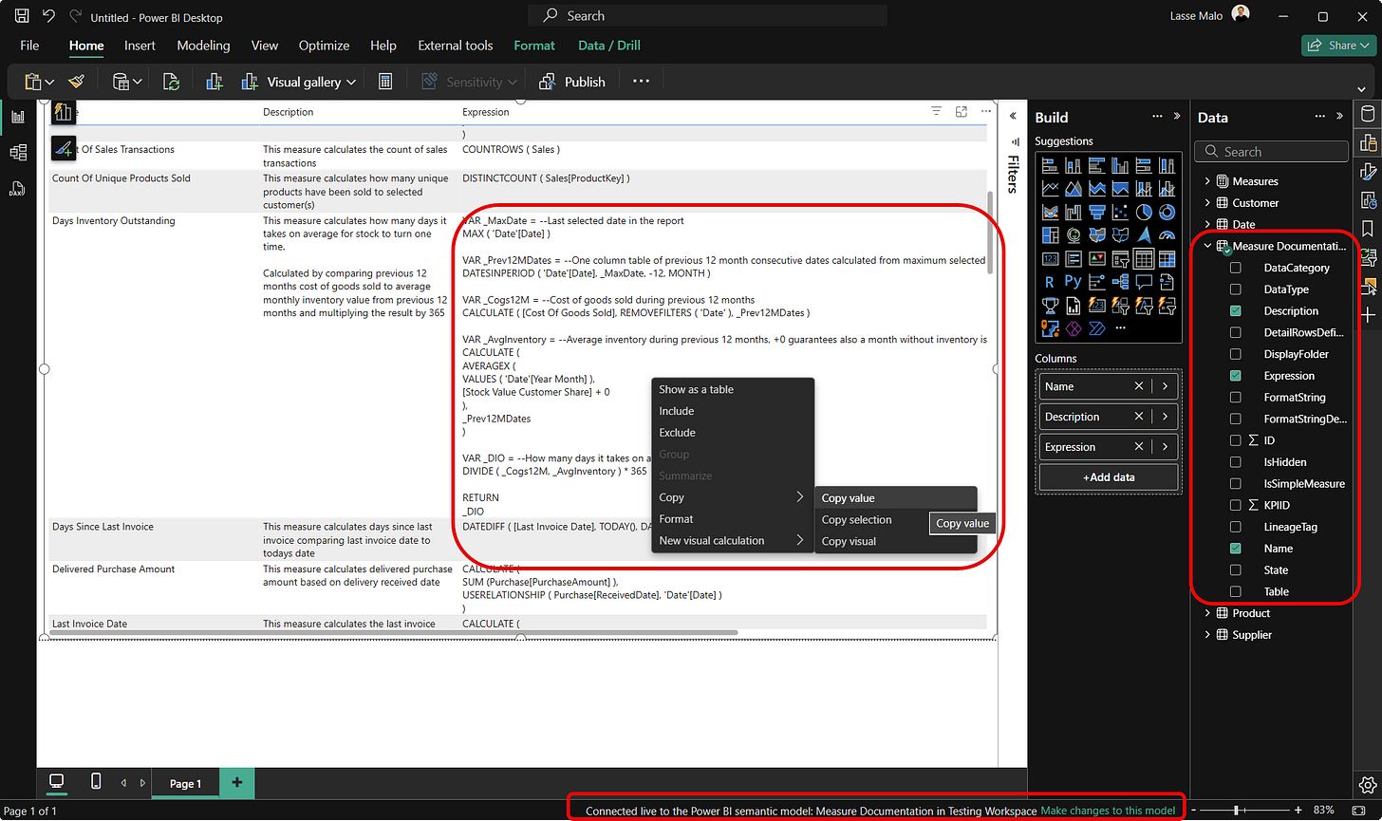Select the Matrix visual type
Image resolution: width=1382 pixels, height=821 pixels.
coord(1167,258)
